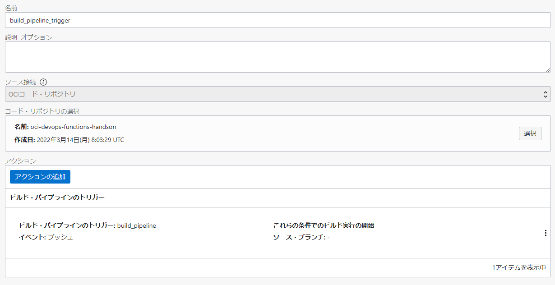
Task: Click the oci-devops-functions-handson repository name
Action: coord(73,127)
